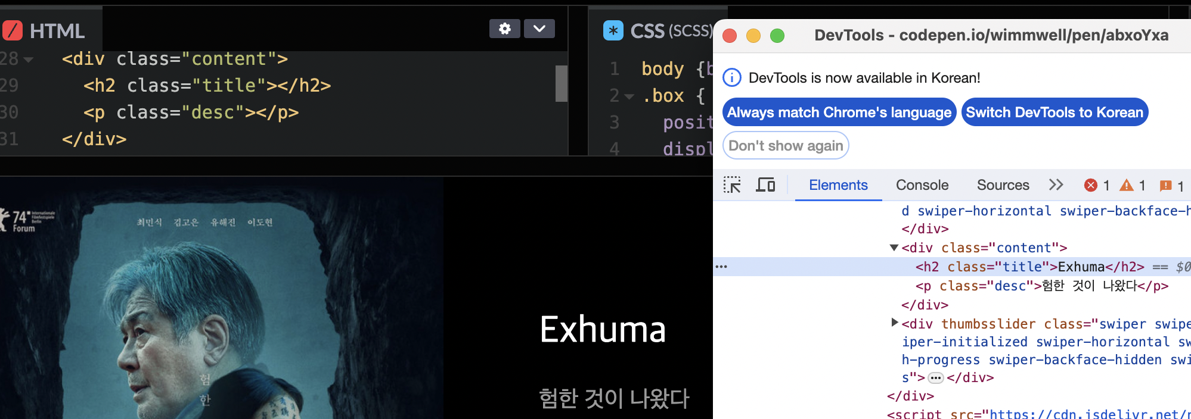This screenshot has height=419, width=1191.
Task: Click Switch DevTools to Korean button
Action: click(1054, 112)
